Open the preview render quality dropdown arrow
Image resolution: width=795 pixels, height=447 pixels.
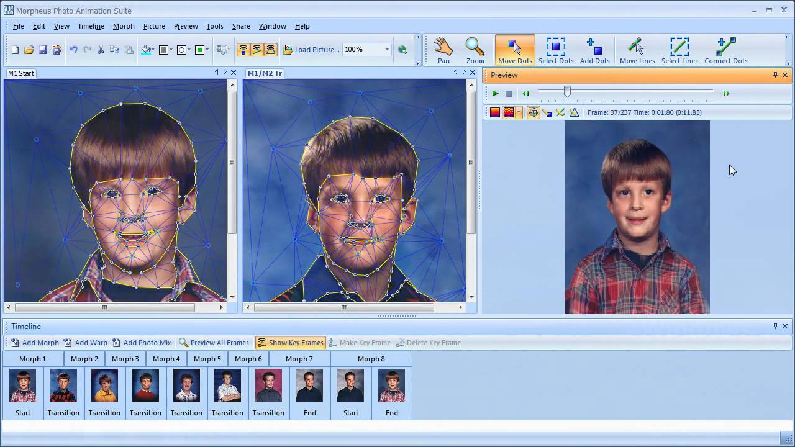(x=519, y=112)
